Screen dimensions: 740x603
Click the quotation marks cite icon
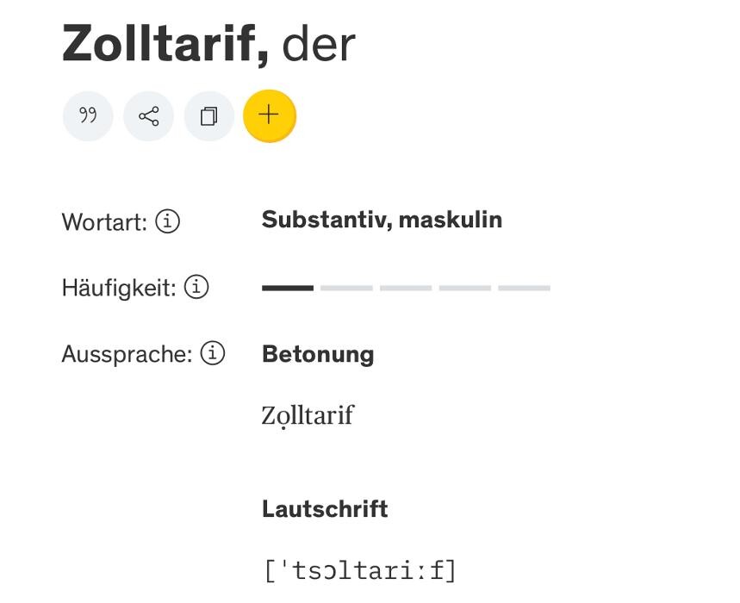(x=88, y=116)
